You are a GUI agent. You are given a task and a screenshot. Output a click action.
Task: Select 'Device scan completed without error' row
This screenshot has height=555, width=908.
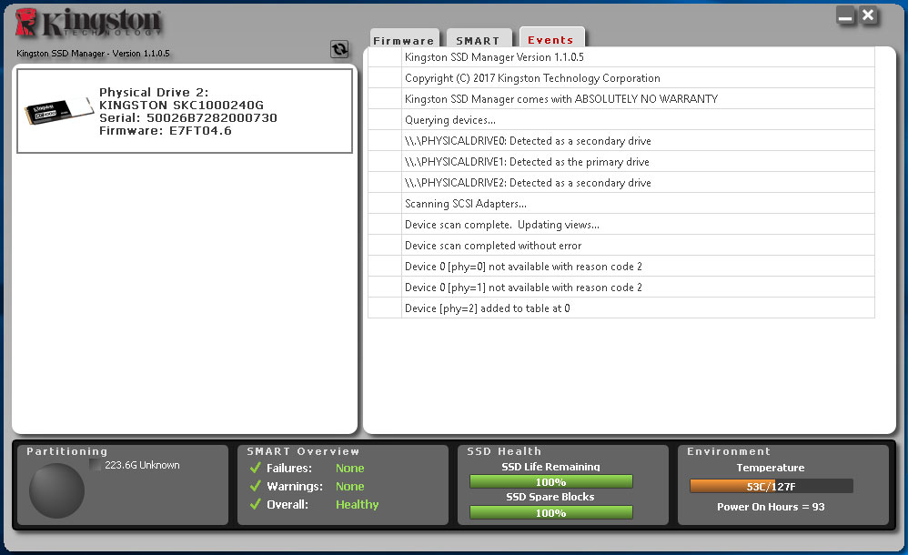point(620,245)
